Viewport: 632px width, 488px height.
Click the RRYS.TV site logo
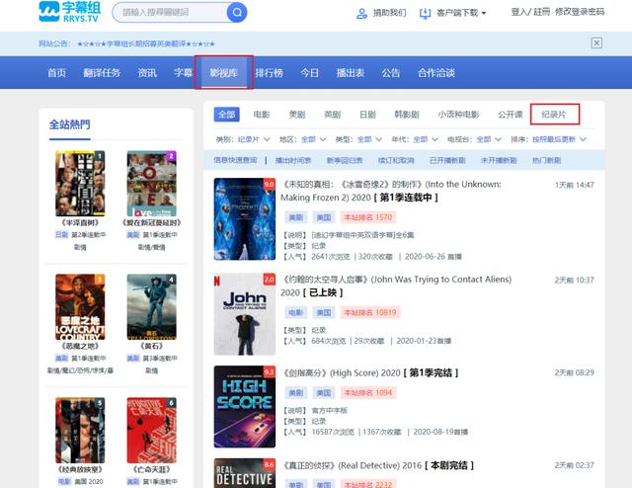(70, 12)
